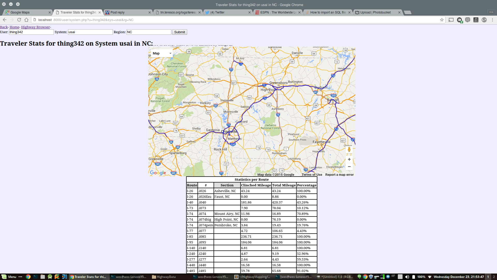Open the Untitled GIMP taskbar window
The height and width of the screenshot is (280, 497).
click(x=335, y=277)
